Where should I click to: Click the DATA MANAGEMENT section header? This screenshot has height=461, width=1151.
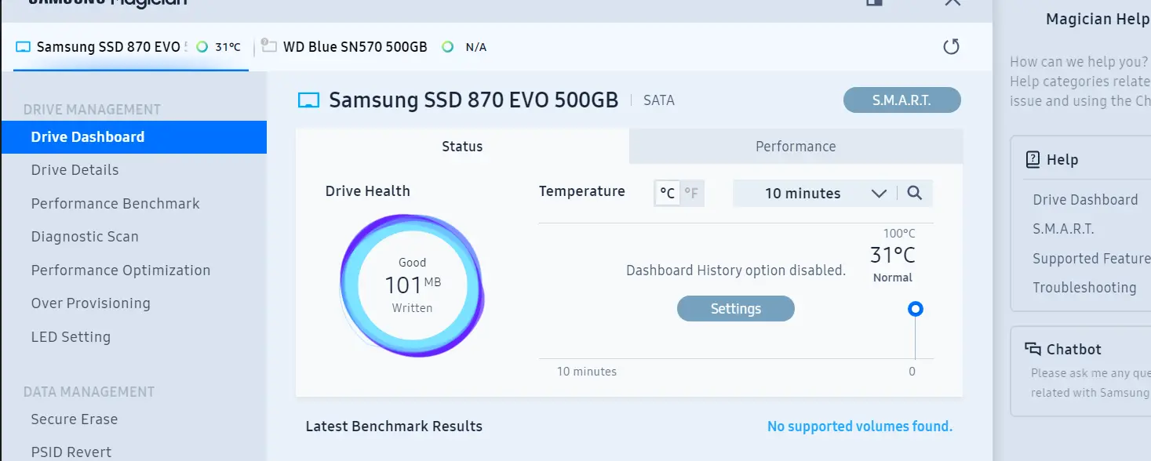[89, 392]
